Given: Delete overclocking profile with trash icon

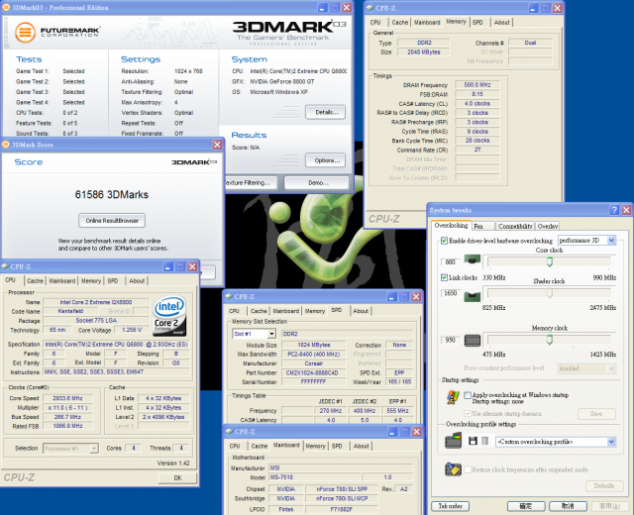Looking at the screenshot, I should click(484, 441).
